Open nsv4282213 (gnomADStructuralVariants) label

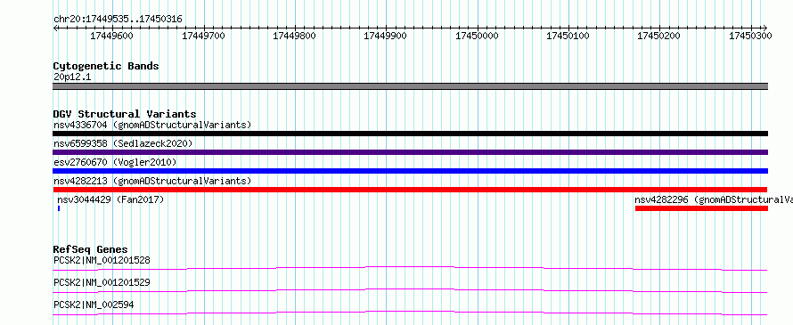click(152, 181)
